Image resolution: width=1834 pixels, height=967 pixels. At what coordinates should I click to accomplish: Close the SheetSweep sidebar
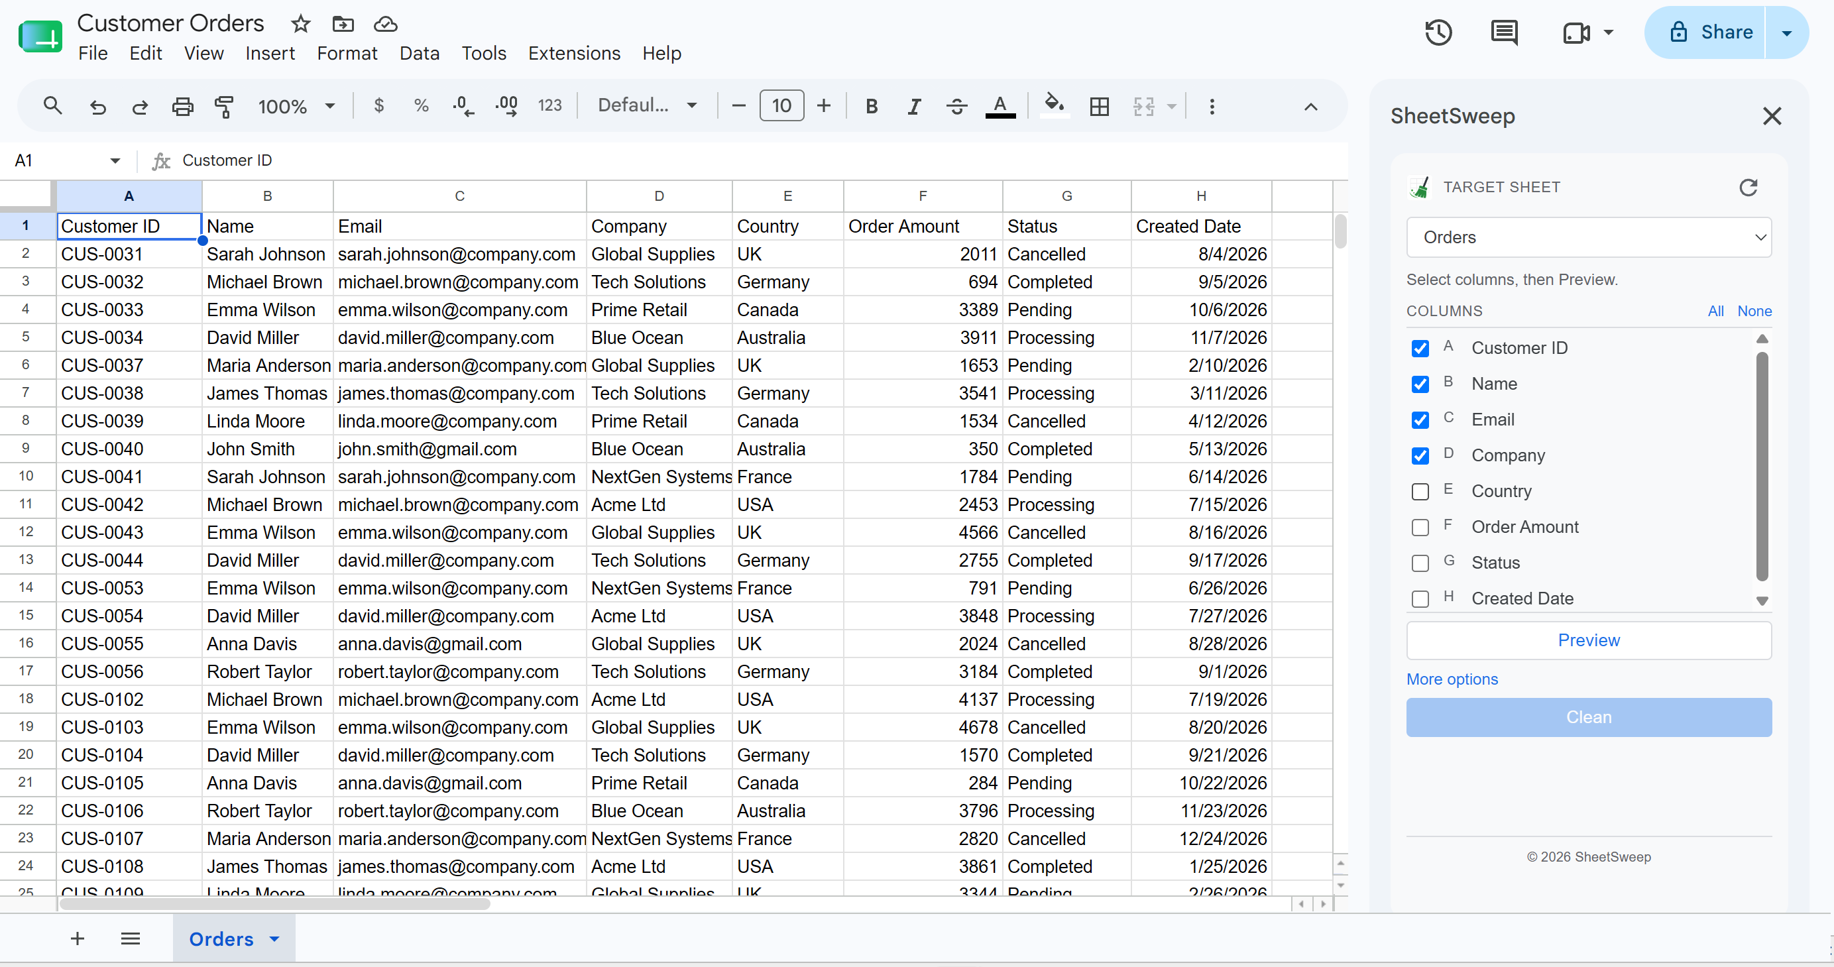(1771, 116)
